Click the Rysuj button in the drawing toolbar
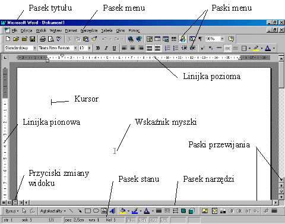This screenshot has height=224, width=285. tap(12, 211)
